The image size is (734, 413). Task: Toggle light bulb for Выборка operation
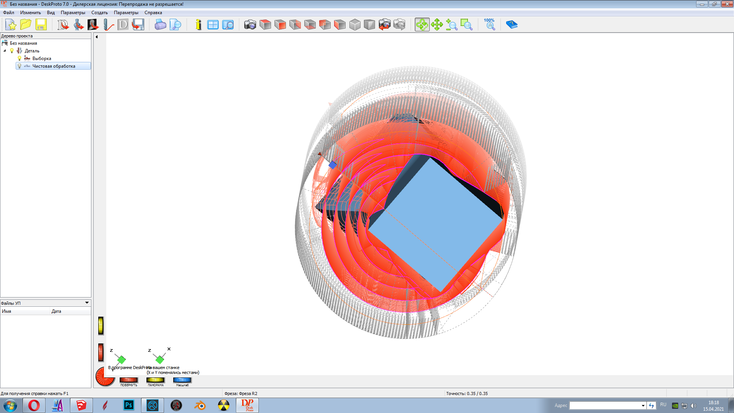tap(19, 59)
